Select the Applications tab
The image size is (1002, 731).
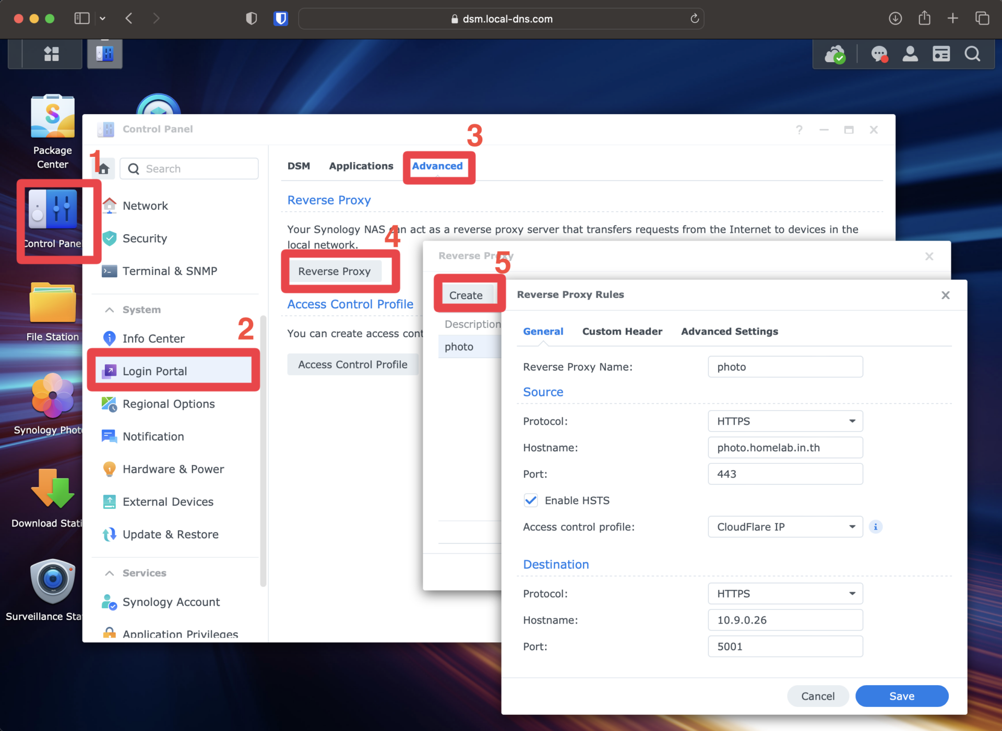(361, 166)
